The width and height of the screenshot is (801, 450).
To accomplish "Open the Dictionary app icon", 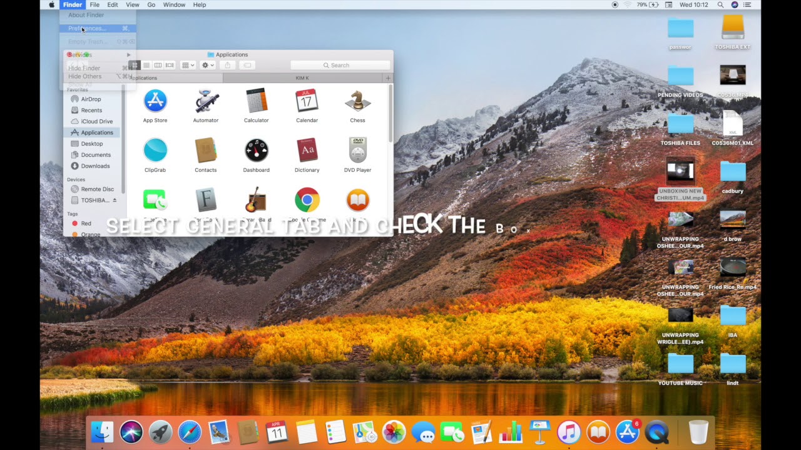I will pos(307,150).
